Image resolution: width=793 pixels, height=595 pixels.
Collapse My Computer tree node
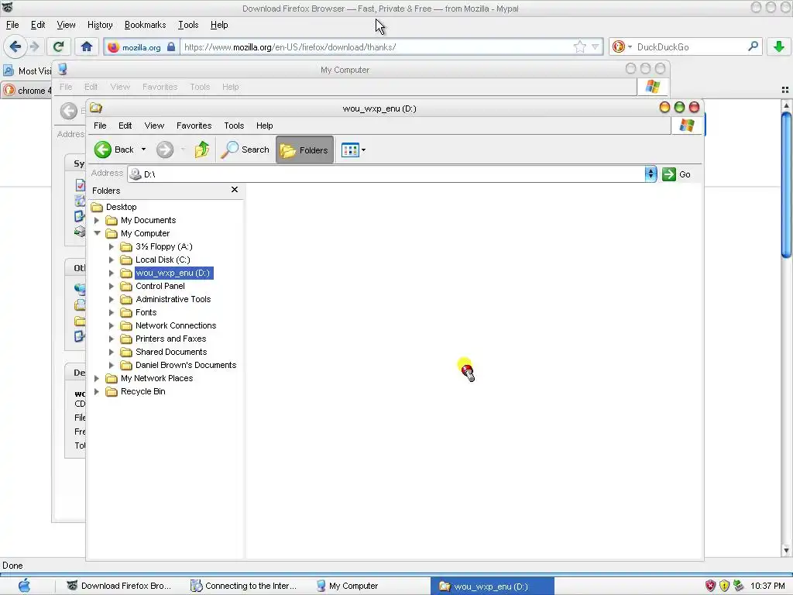(x=97, y=233)
